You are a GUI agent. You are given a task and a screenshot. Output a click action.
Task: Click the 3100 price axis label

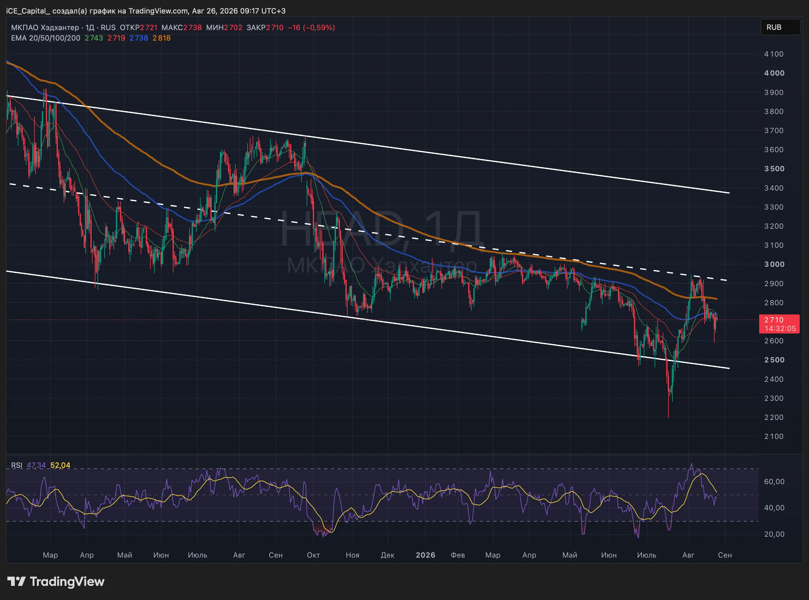pyautogui.click(x=774, y=245)
